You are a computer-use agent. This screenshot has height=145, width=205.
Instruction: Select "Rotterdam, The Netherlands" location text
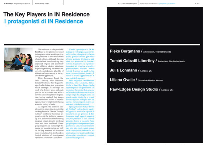click(x=171, y=61)
